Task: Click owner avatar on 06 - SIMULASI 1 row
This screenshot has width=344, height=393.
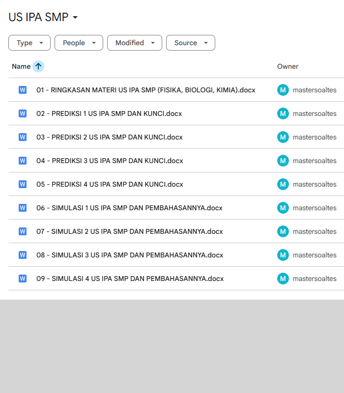Action: [x=283, y=208]
